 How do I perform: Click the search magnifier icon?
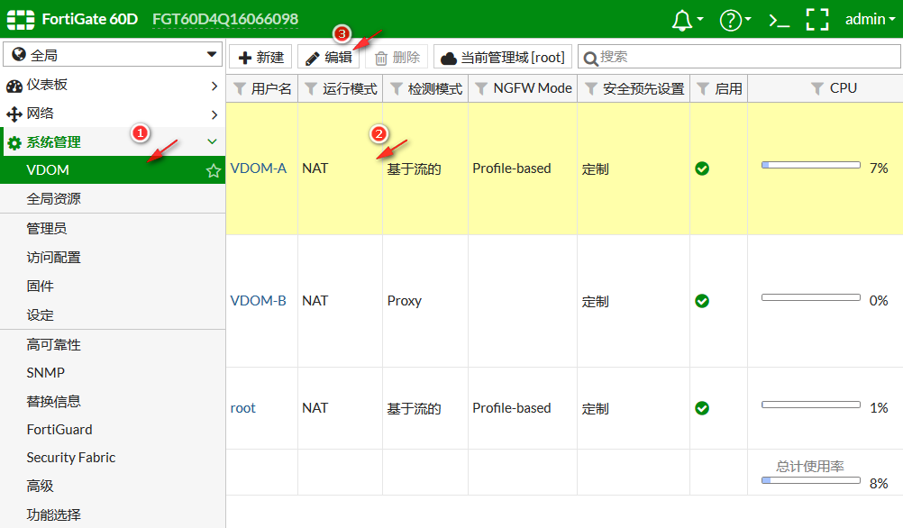click(x=590, y=59)
